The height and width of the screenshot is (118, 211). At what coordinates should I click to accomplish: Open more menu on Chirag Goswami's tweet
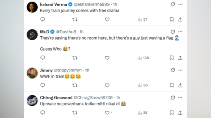180,98
